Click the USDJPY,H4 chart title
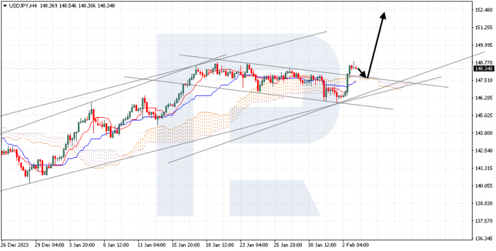 pos(23,6)
